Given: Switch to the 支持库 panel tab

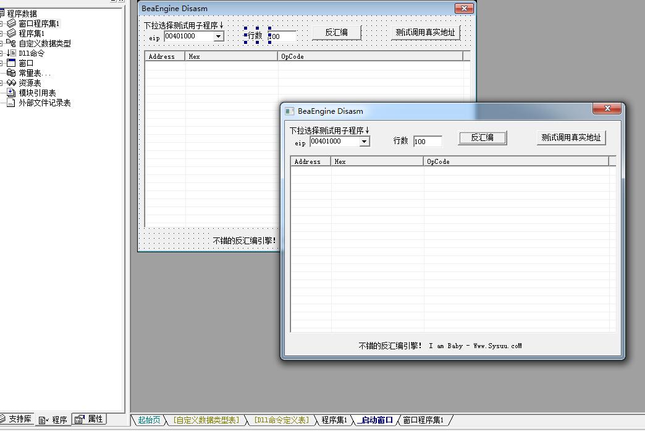Looking at the screenshot, I should point(17,419).
